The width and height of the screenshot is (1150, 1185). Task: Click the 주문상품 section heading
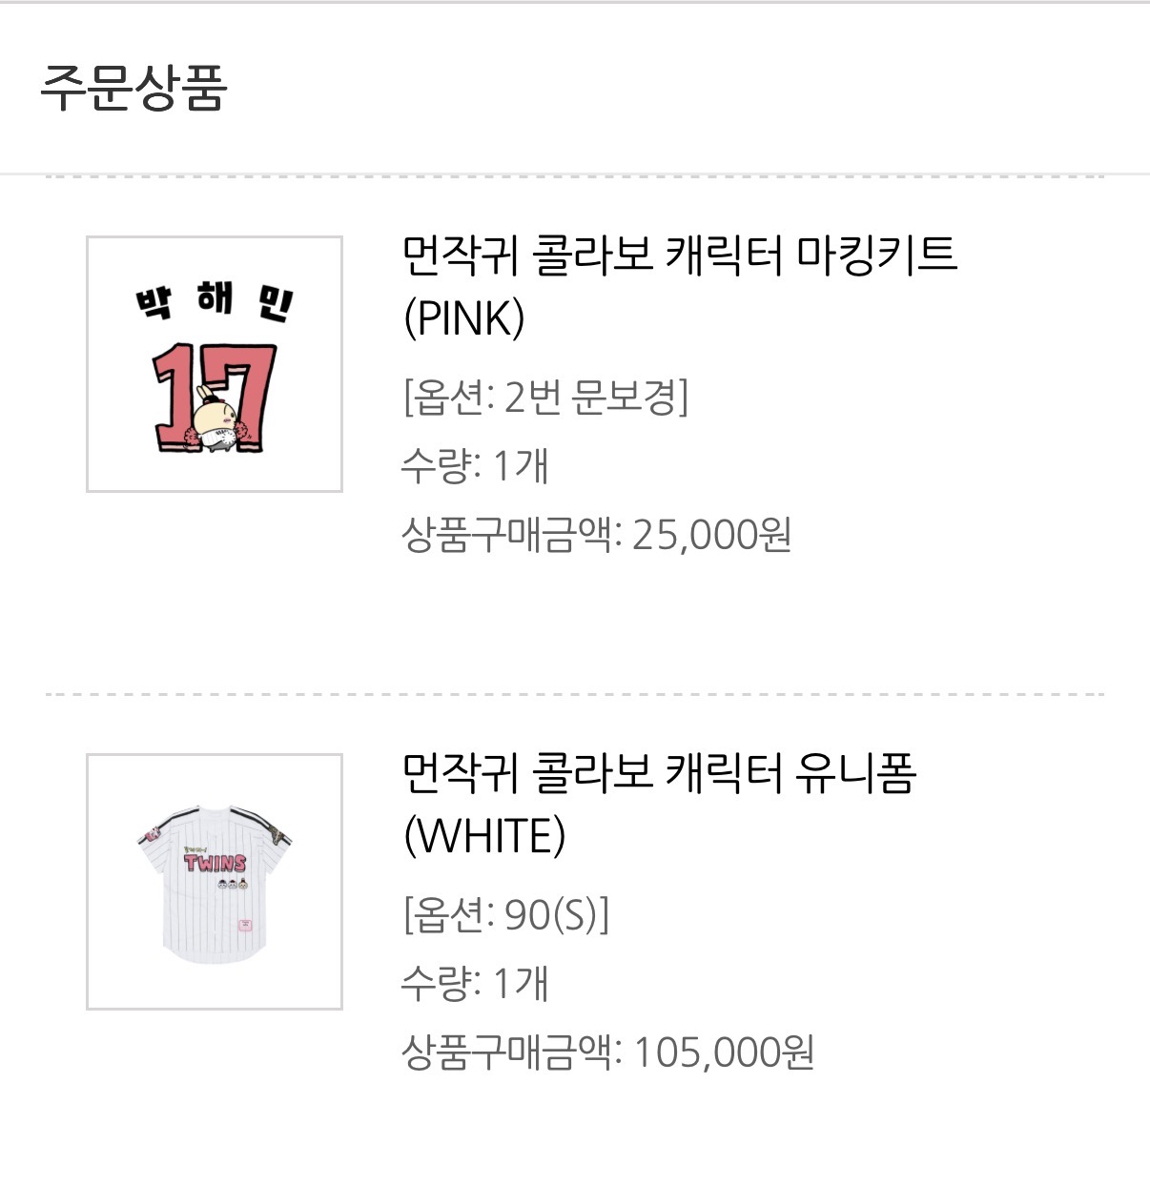[x=133, y=88]
